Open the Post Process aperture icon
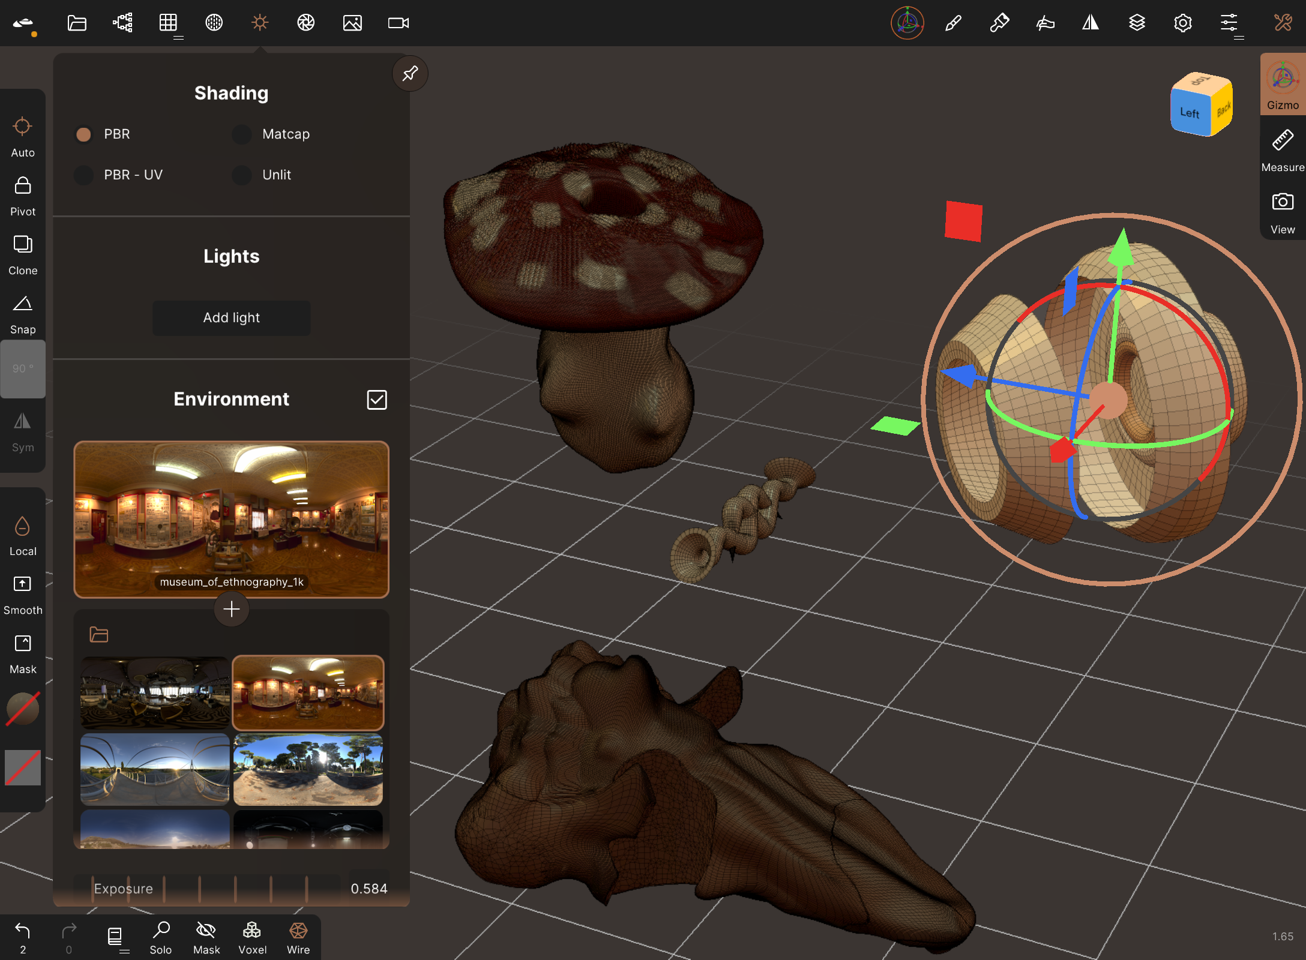Viewport: 1306px width, 960px height. tap(306, 23)
